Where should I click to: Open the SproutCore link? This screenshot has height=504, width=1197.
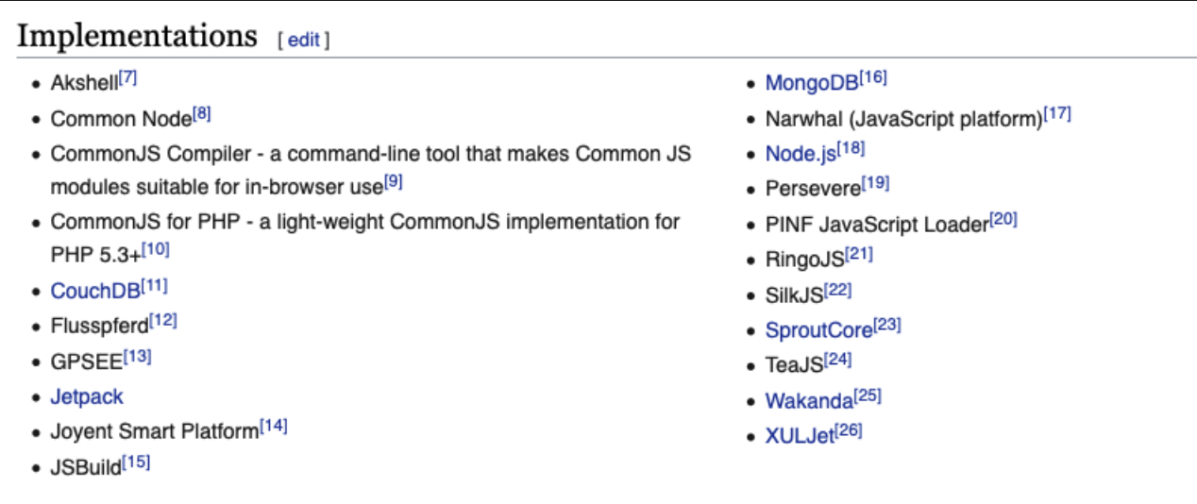pyautogui.click(x=818, y=330)
